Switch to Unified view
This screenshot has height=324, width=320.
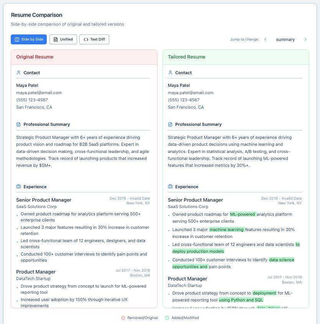pos(63,39)
